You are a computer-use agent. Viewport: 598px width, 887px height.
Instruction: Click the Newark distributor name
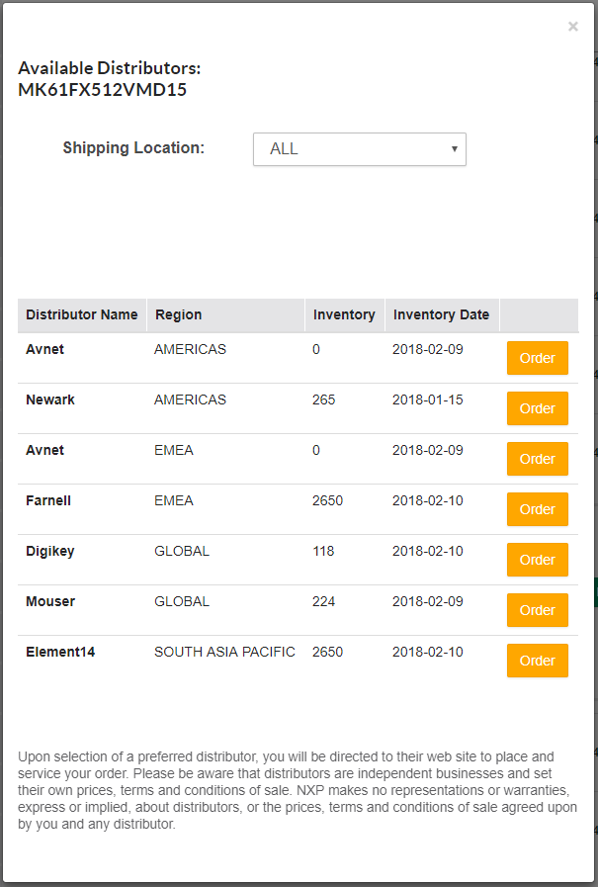click(x=50, y=399)
